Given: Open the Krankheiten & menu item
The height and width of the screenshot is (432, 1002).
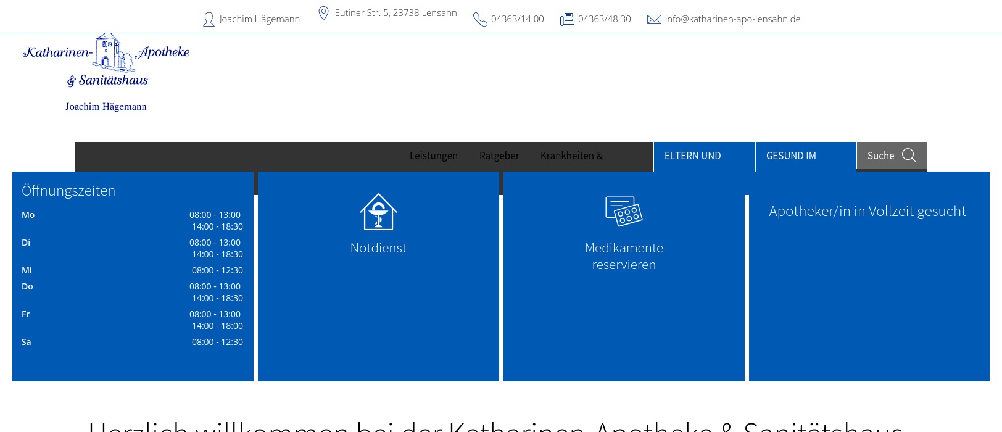Looking at the screenshot, I should pos(571,156).
